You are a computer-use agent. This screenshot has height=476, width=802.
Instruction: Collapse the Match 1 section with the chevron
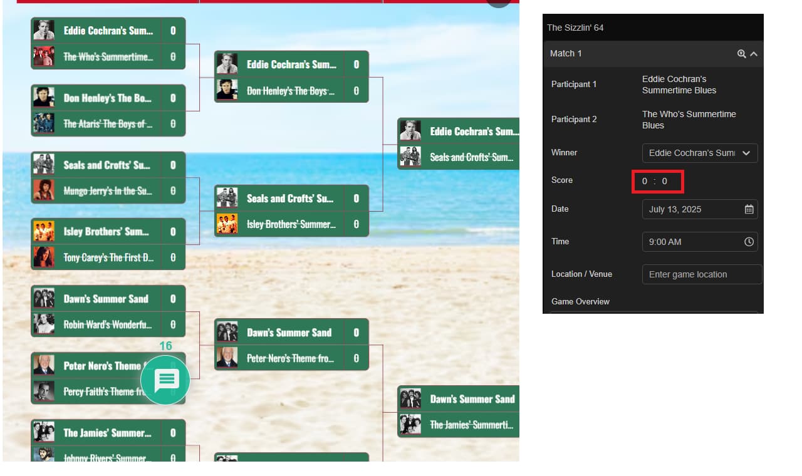coord(754,54)
